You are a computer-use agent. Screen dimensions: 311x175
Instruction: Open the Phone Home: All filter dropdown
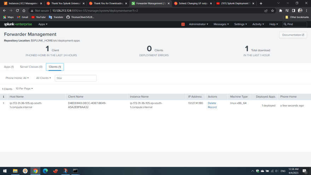[x=17, y=78]
